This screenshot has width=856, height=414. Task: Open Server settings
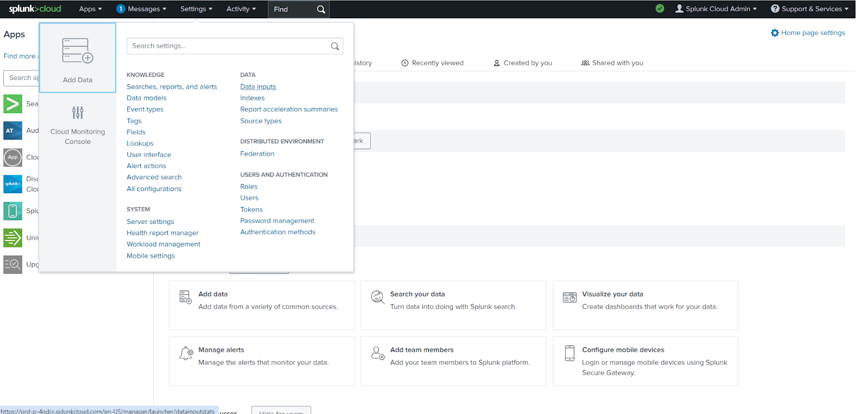150,221
